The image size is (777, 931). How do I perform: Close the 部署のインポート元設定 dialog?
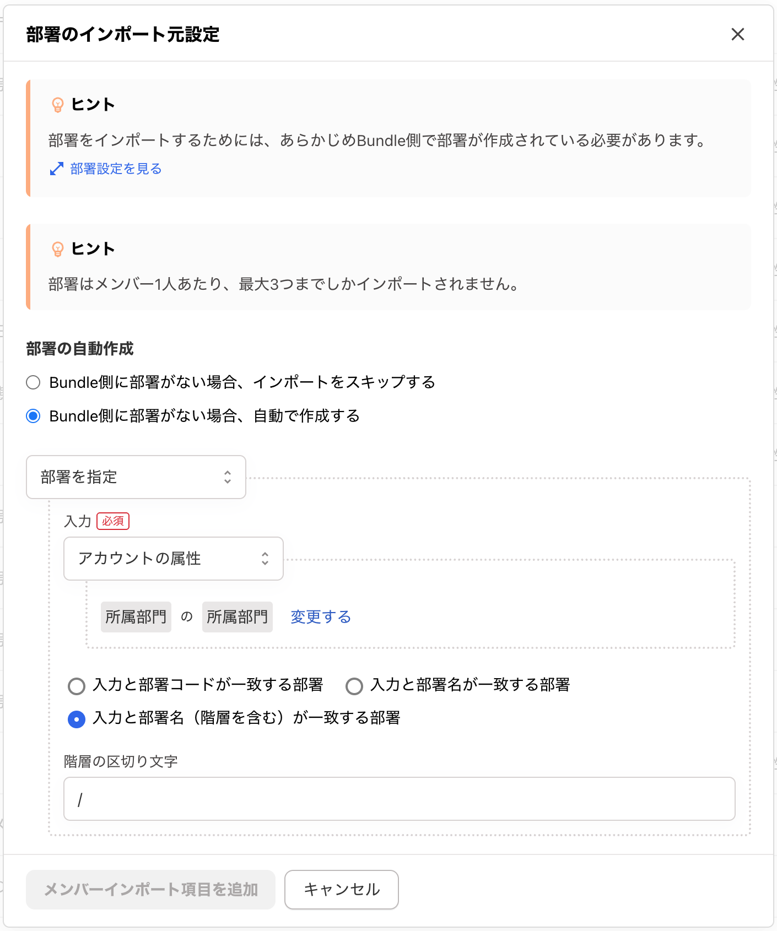[x=737, y=34]
